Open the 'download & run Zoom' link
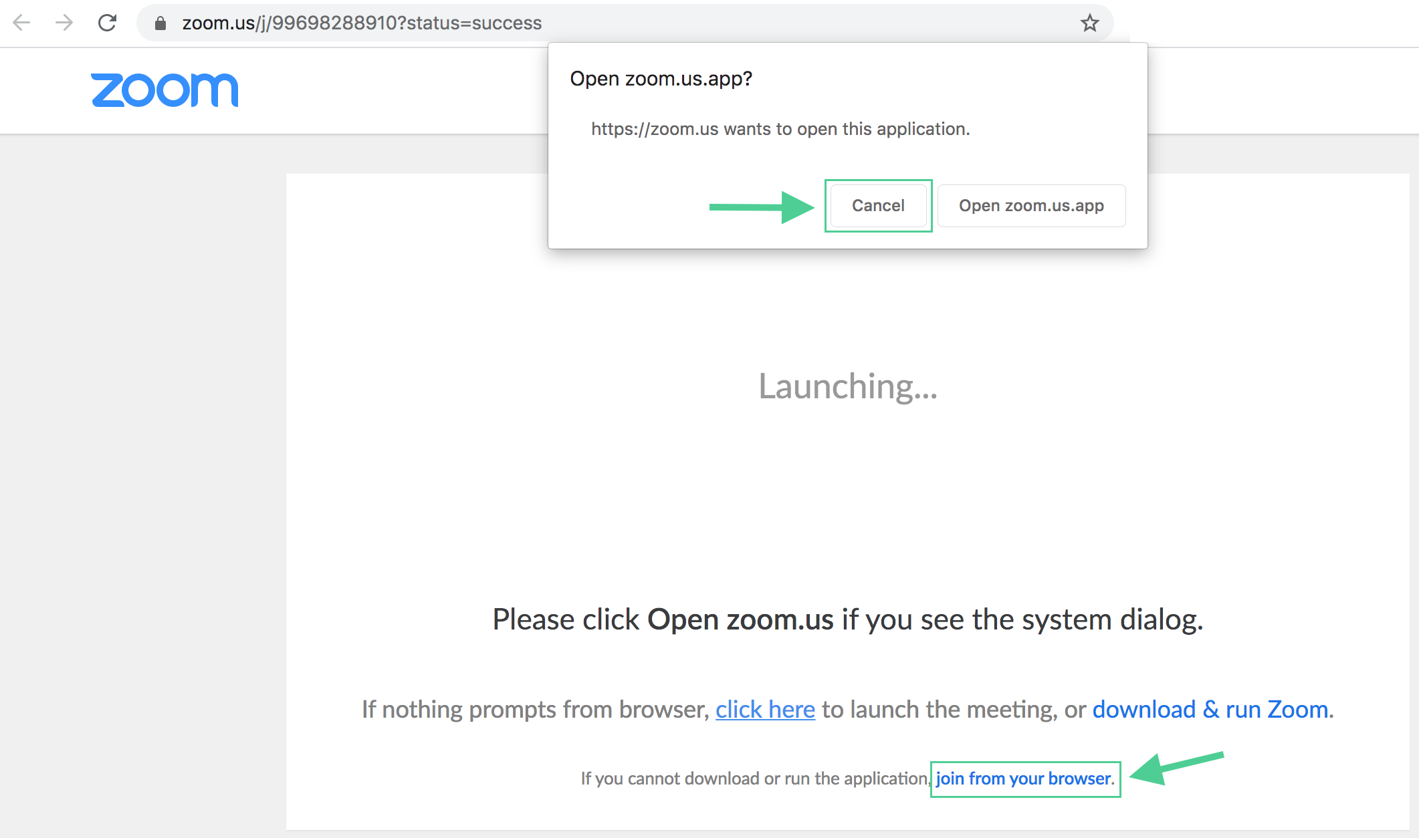Viewport: 1419px width, 838px height. [1210, 710]
